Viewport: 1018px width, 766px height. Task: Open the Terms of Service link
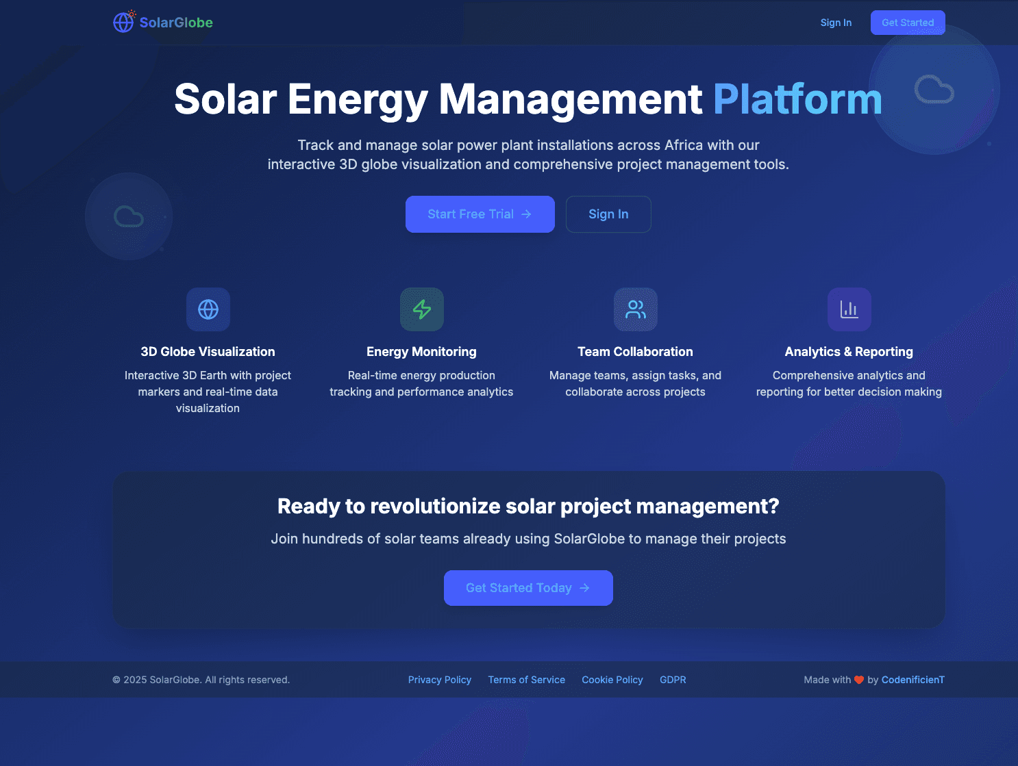coord(526,680)
